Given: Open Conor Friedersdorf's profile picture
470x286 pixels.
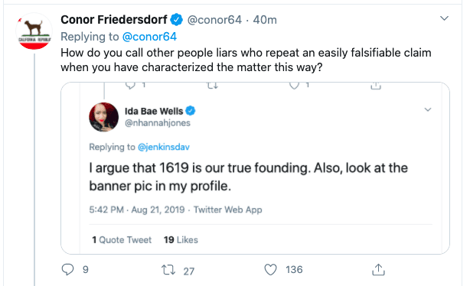Looking at the screenshot, I should (34, 31).
